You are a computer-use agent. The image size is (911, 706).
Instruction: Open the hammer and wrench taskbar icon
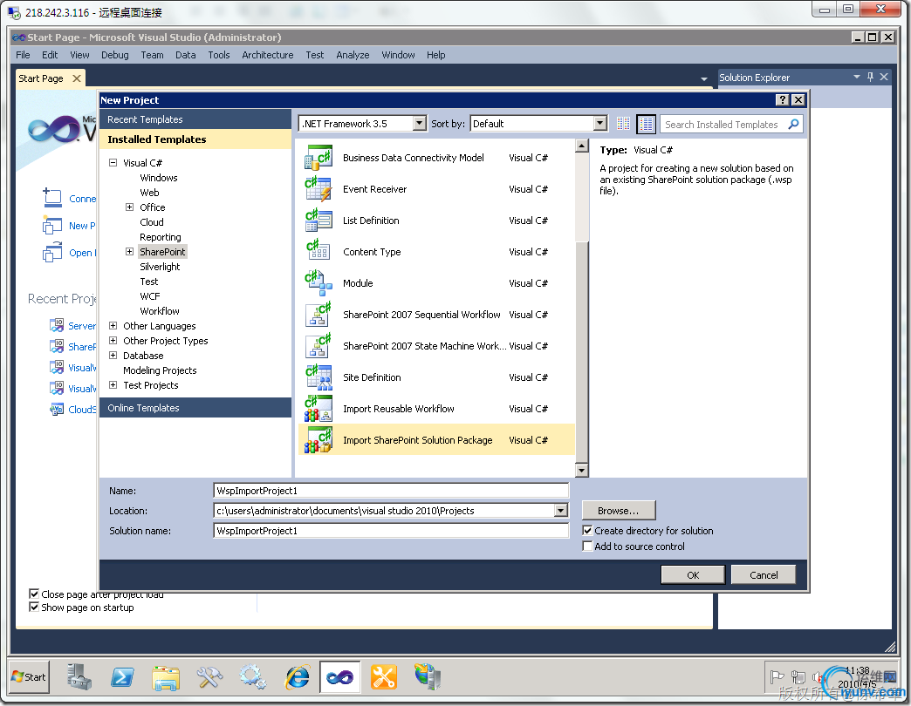[x=209, y=677]
